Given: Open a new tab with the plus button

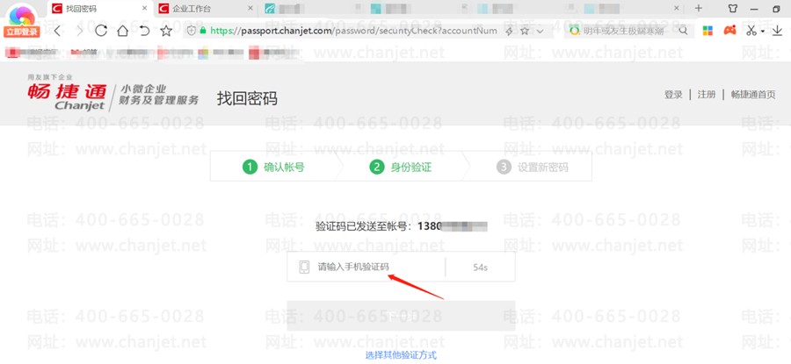Looking at the screenshot, I should click(698, 9).
